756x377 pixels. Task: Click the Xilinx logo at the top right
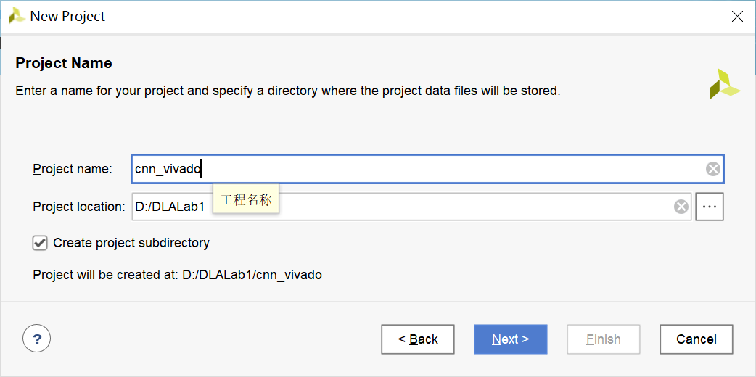click(724, 85)
